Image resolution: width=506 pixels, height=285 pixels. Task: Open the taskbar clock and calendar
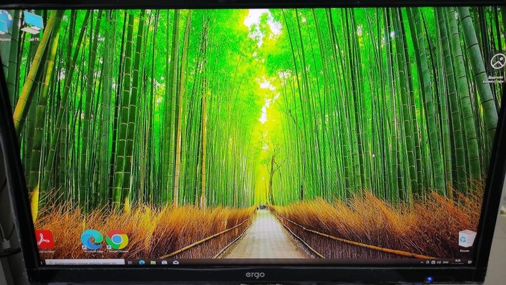click(x=458, y=262)
